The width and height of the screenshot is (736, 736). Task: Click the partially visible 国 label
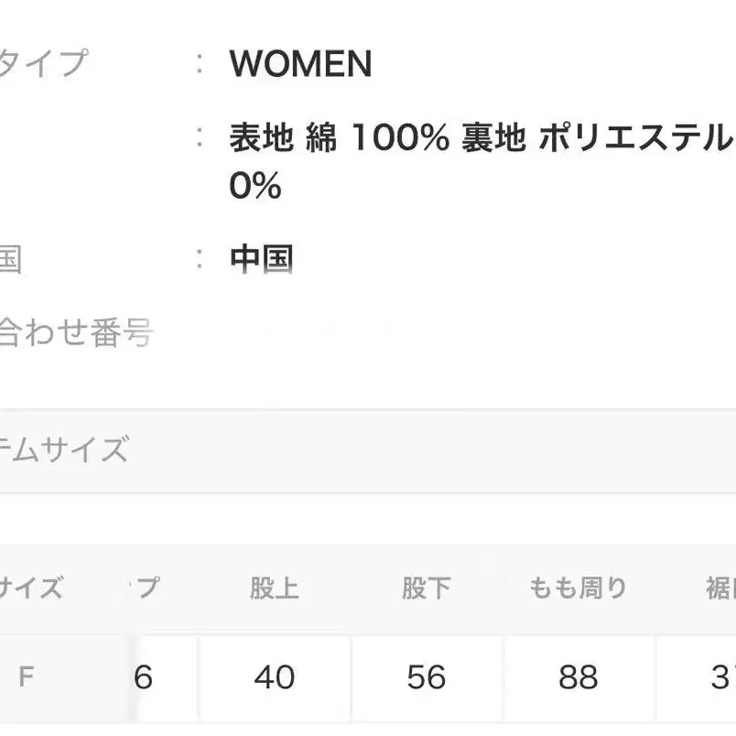tap(10, 259)
